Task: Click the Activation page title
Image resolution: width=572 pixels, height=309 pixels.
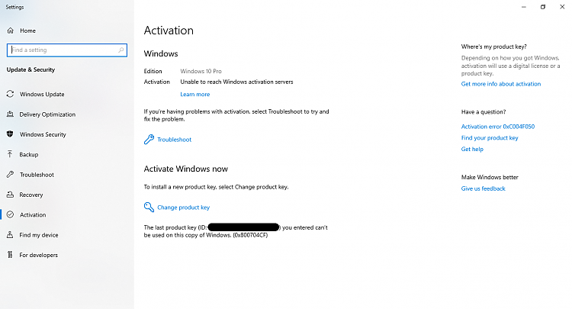Action: click(x=169, y=31)
